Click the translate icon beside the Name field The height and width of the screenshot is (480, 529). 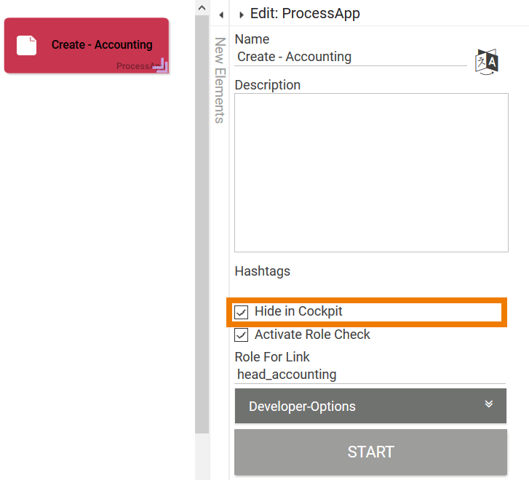tap(487, 62)
